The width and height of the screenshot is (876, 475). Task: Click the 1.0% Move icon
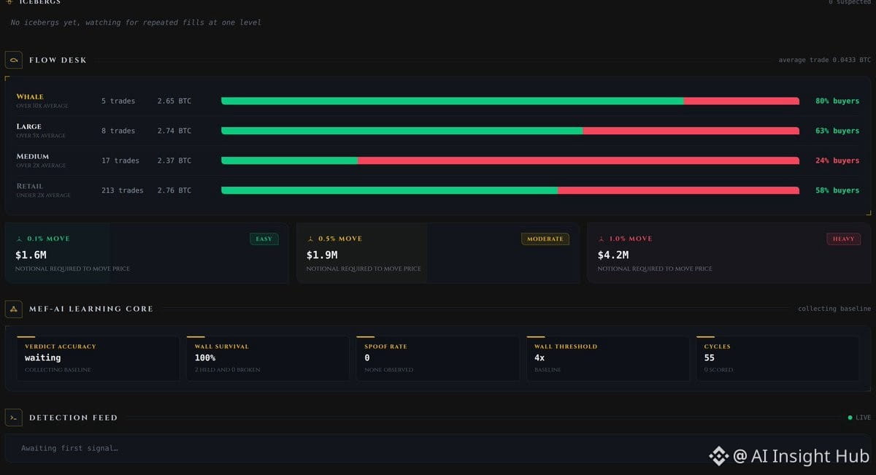602,239
